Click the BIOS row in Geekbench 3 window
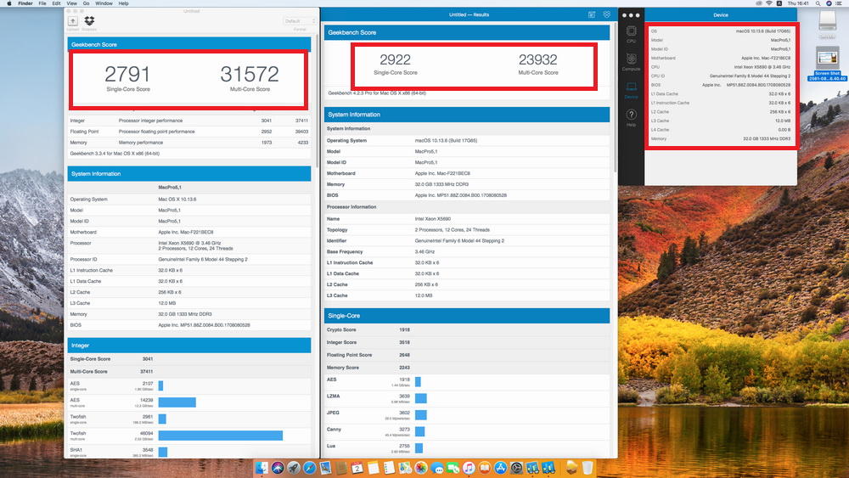 pos(189,325)
